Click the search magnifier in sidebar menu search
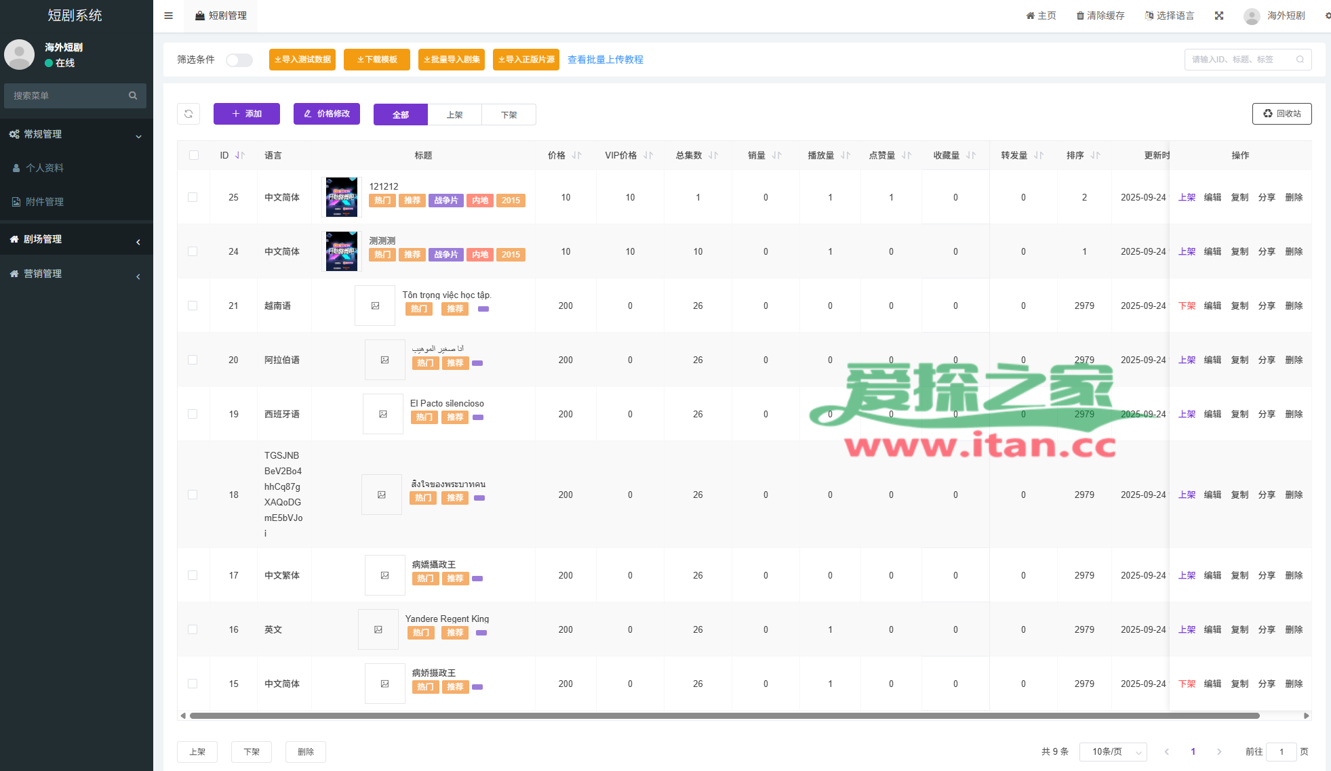 point(133,96)
